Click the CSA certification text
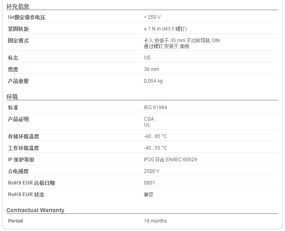Screen dimensions: 285x231 pyautogui.click(x=149, y=119)
